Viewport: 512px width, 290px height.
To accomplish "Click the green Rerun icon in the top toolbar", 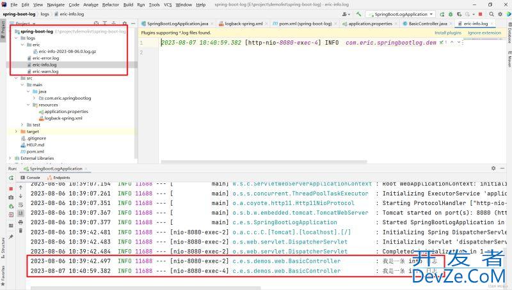I will [x=442, y=14].
